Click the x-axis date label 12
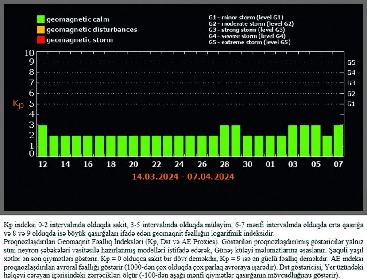 pos(43,164)
